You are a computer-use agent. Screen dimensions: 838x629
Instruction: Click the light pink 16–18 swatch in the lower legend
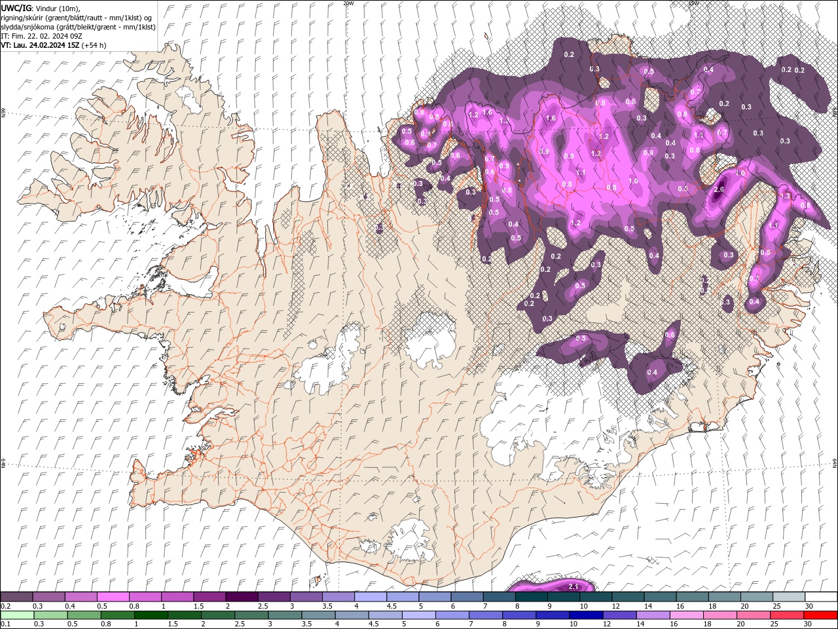click(687, 615)
